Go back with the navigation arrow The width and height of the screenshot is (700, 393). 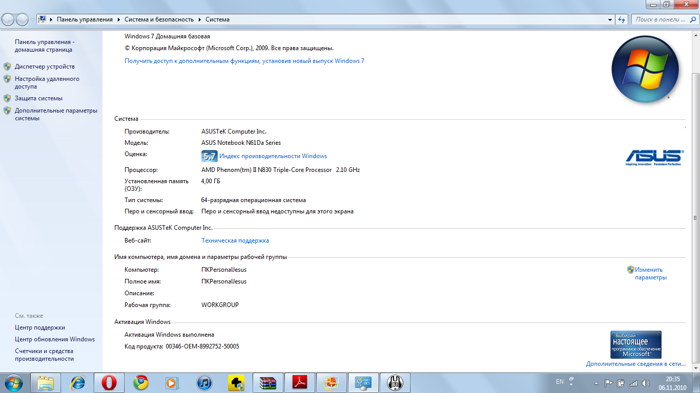point(9,19)
